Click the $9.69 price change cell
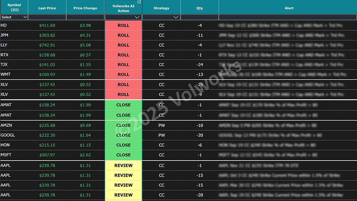Image resolution: width=357 pixels, height=201 pixels. pos(85,125)
